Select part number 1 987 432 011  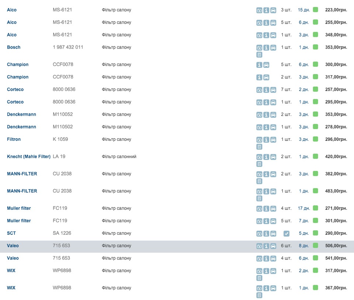[68, 47]
